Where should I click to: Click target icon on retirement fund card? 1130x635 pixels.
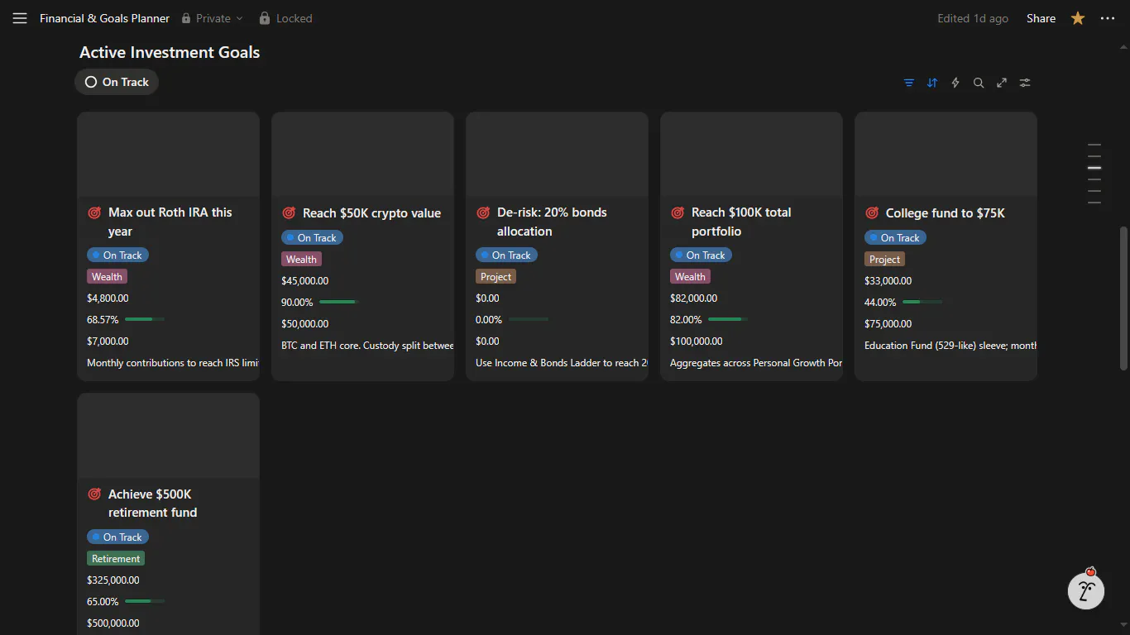tap(94, 494)
